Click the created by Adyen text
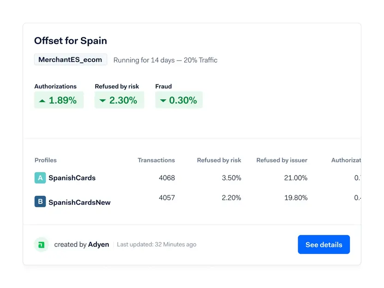The image size is (384, 288). pos(82,245)
